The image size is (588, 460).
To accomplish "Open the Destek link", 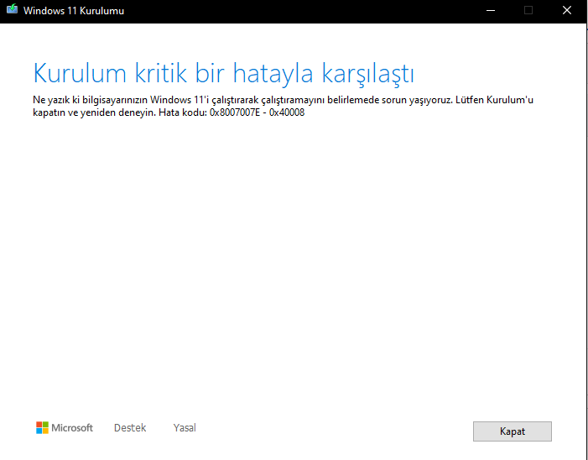I will click(x=130, y=428).
